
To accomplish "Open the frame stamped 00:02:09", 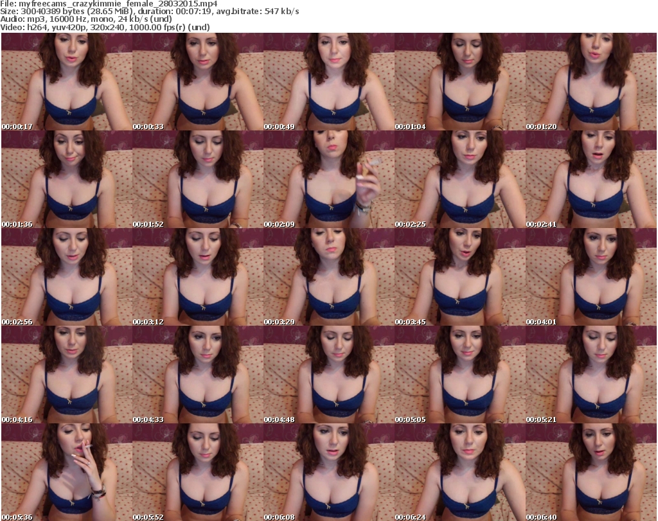I will tap(328, 179).
